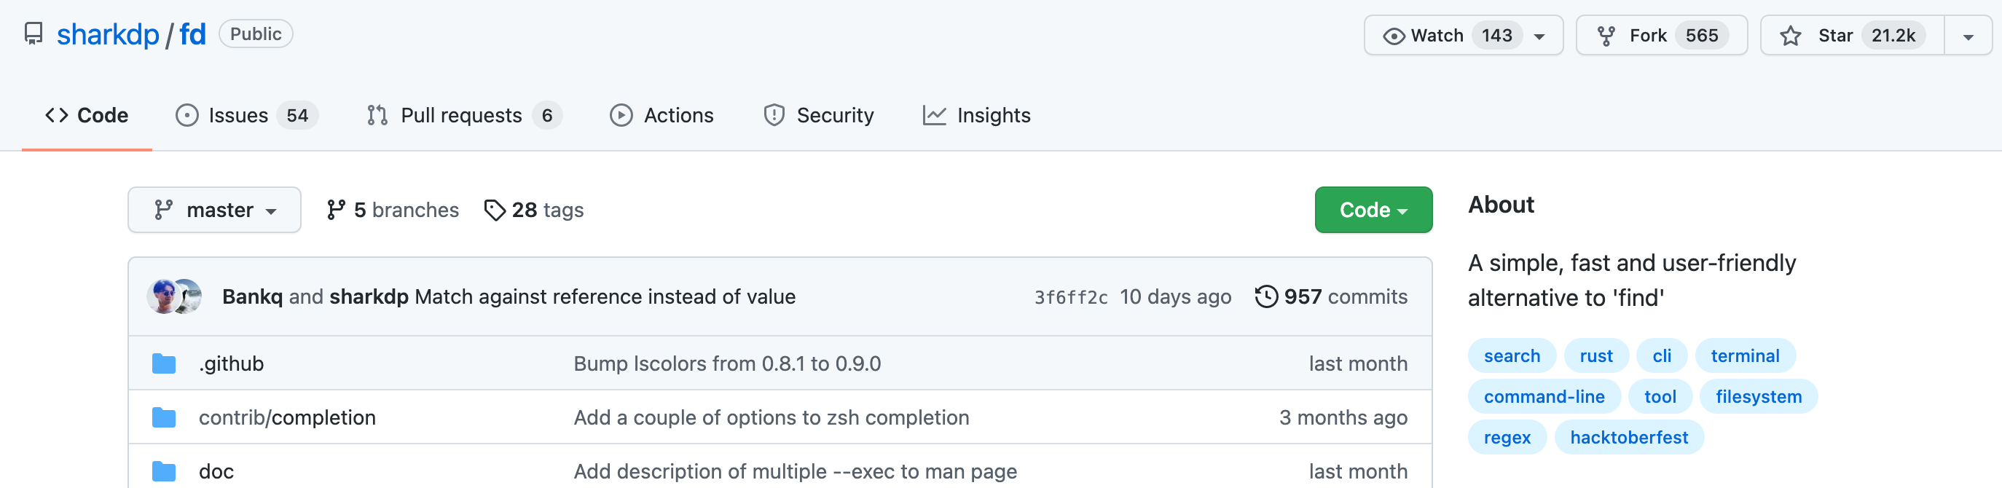Image resolution: width=2002 pixels, height=488 pixels.
Task: Click the fork count 565
Action: pyautogui.click(x=1701, y=36)
